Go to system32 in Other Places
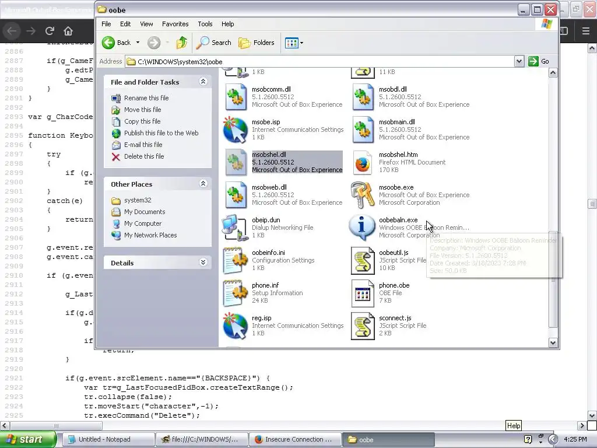 tap(138, 201)
